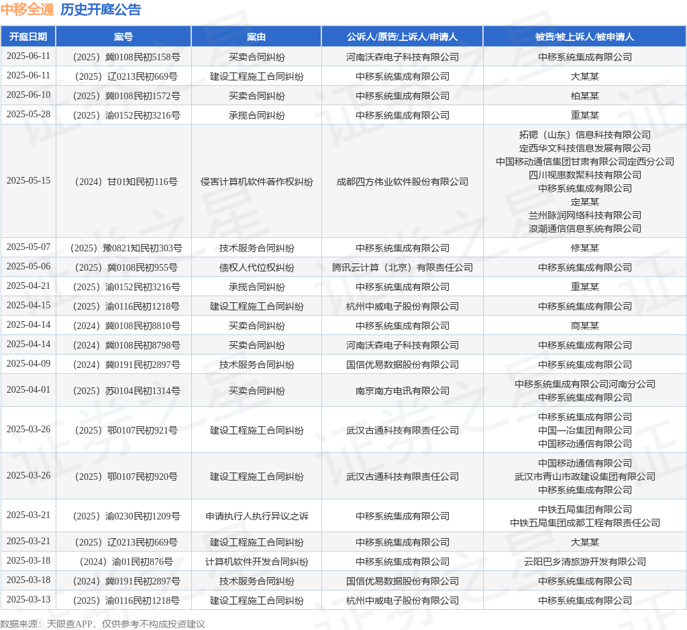This screenshot has width=687, height=630.
Task: Click defendant 定西华文科技信息发展有限公司
Action: tap(585, 148)
